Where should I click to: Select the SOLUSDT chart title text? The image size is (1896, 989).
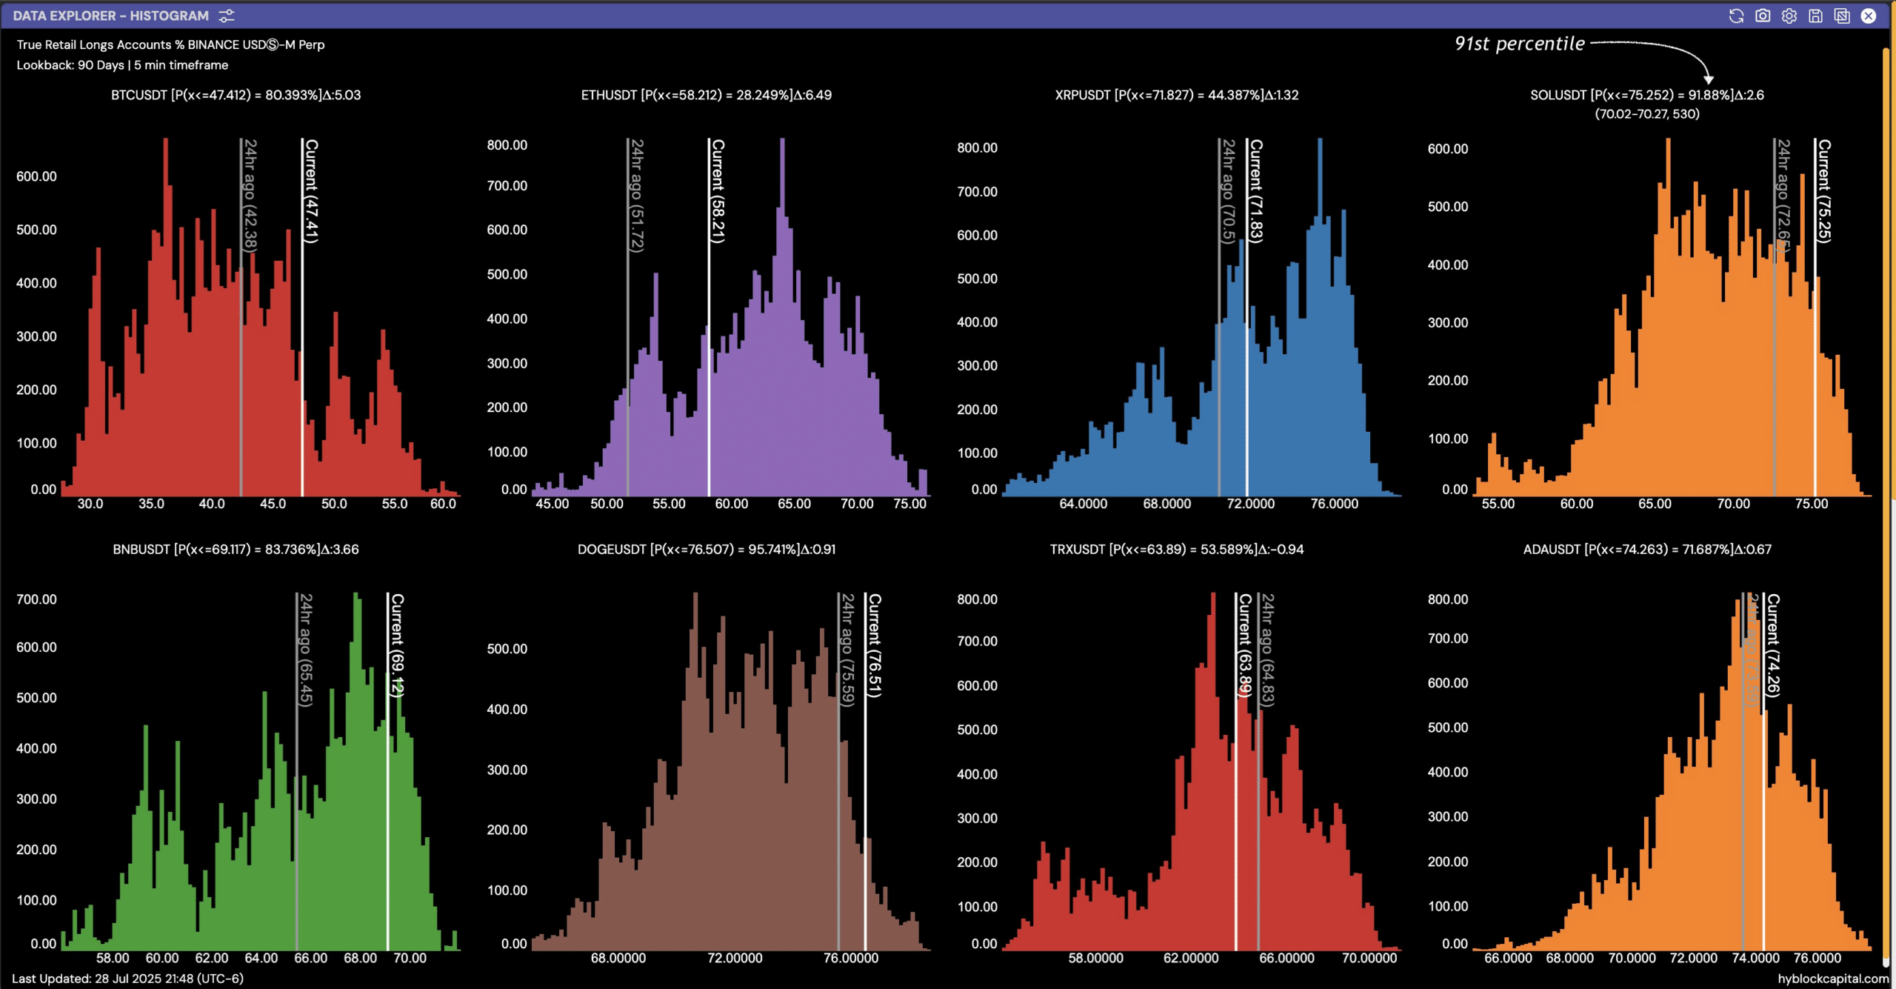(x=1646, y=95)
